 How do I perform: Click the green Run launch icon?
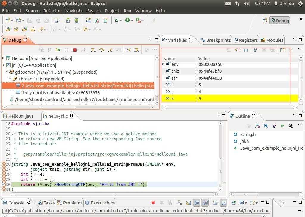click(127, 20)
